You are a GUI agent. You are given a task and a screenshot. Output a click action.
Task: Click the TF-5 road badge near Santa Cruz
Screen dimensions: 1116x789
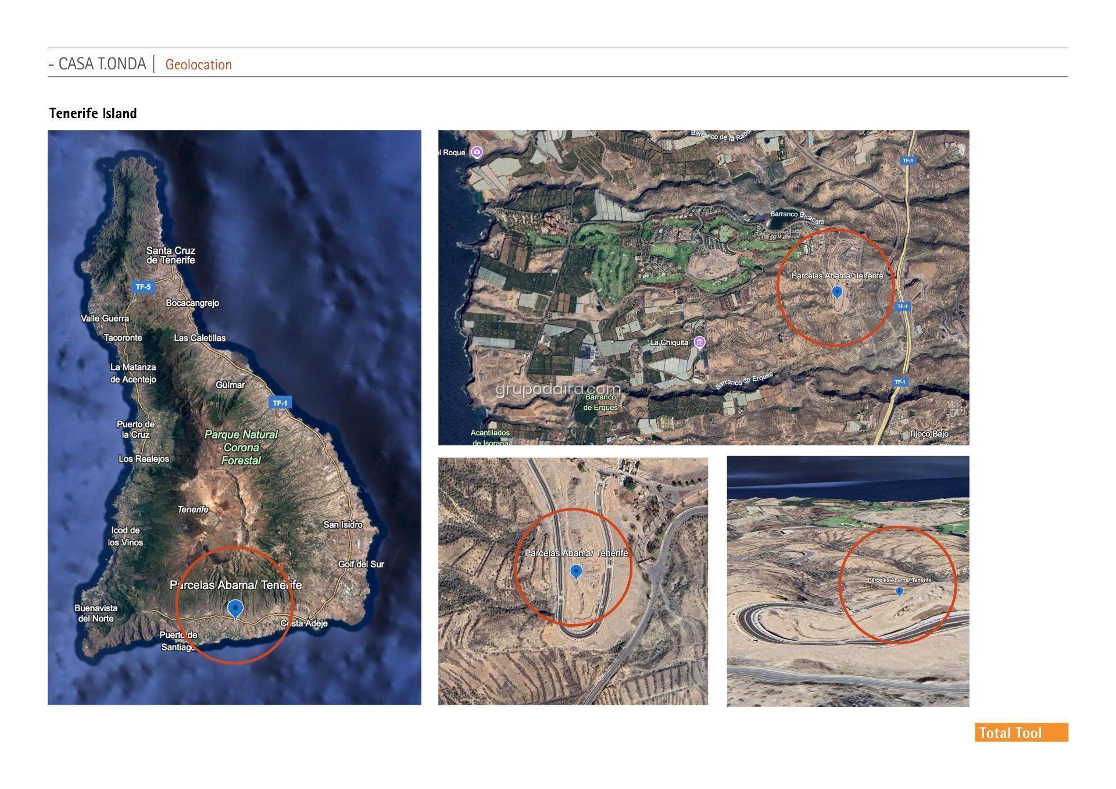point(143,287)
